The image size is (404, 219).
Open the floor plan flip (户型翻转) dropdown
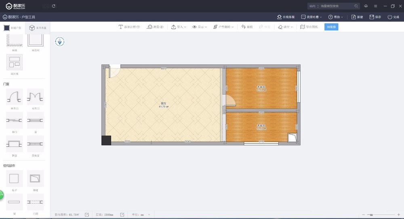(x=224, y=27)
